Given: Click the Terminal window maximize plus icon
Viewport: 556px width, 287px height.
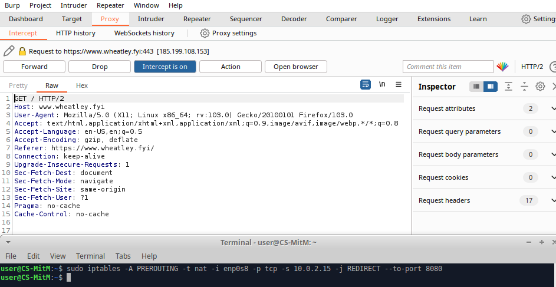Looking at the screenshot, I should point(541,242).
